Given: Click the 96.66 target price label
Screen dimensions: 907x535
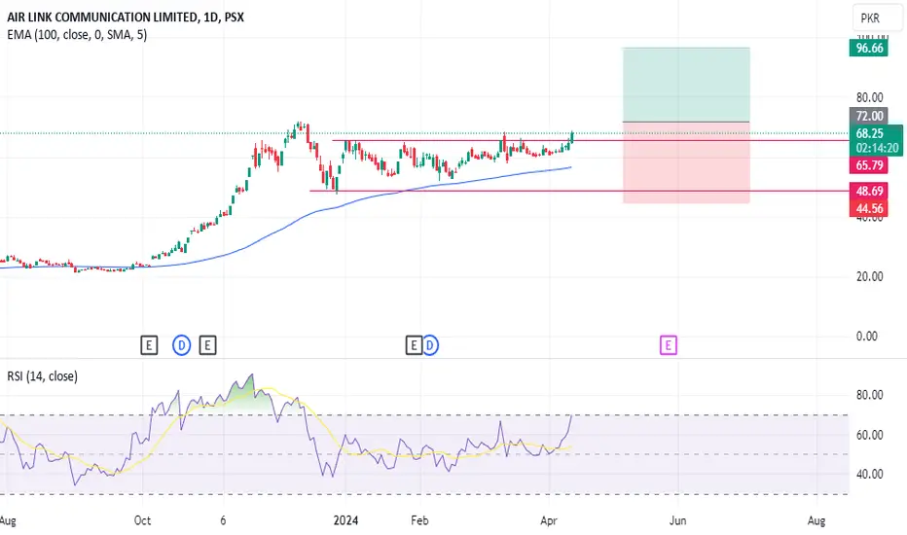Looking at the screenshot, I should tap(869, 48).
